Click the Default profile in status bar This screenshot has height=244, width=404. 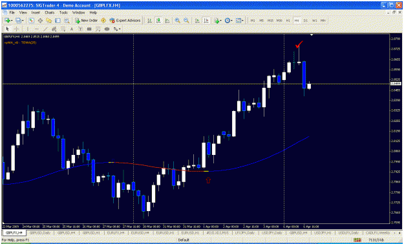click(x=184, y=240)
